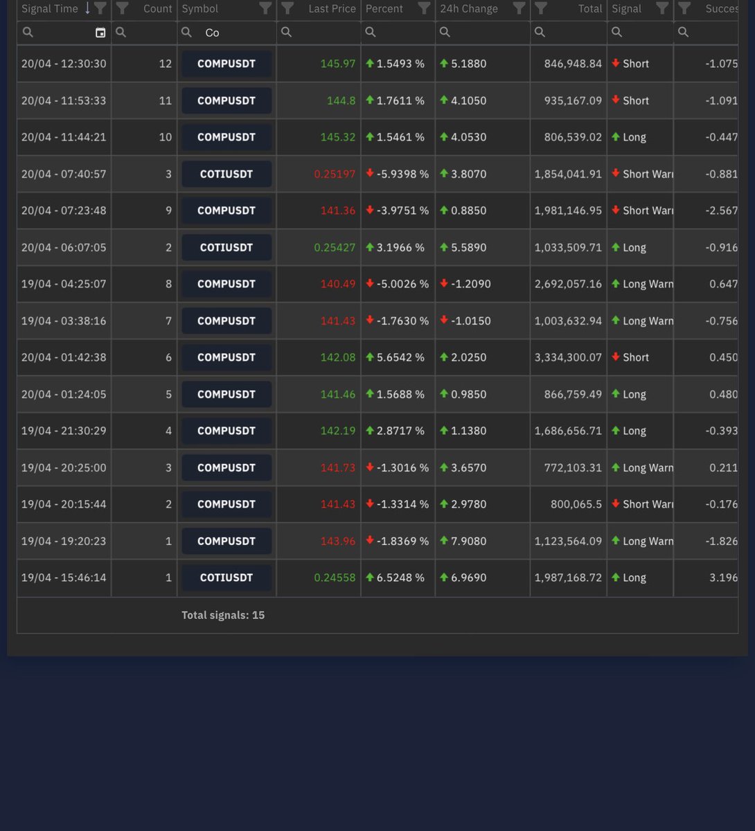Sort by the Count column header
Screen dimensions: 755x831
pos(158,8)
